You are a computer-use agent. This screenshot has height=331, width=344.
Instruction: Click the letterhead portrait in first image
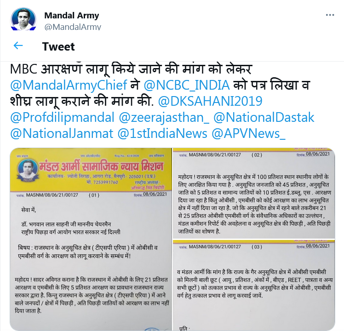(x=28, y=171)
